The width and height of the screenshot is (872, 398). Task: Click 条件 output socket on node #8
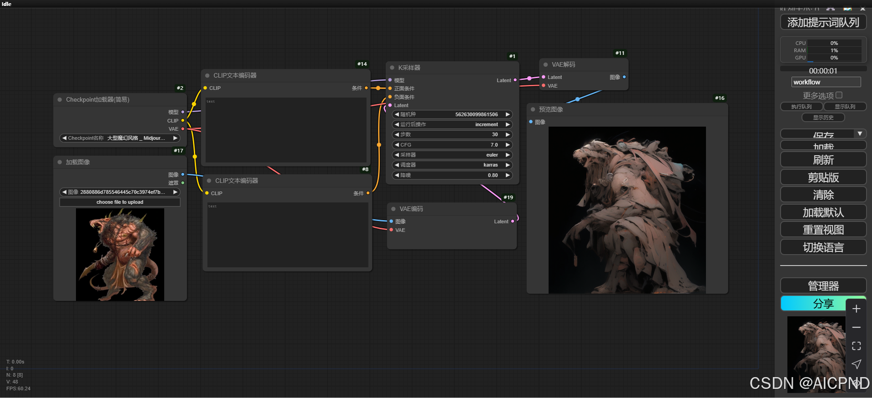click(368, 193)
